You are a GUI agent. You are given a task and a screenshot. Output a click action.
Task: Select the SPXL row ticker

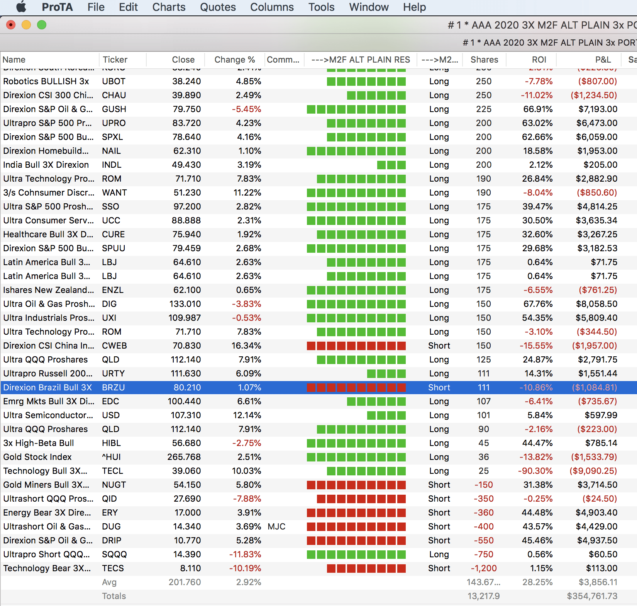[x=112, y=137]
